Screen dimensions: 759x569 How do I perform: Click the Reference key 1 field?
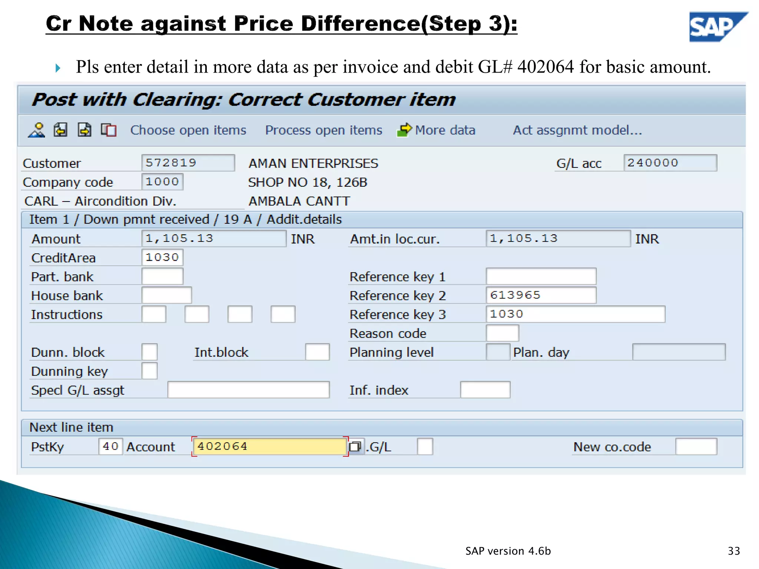pos(541,276)
